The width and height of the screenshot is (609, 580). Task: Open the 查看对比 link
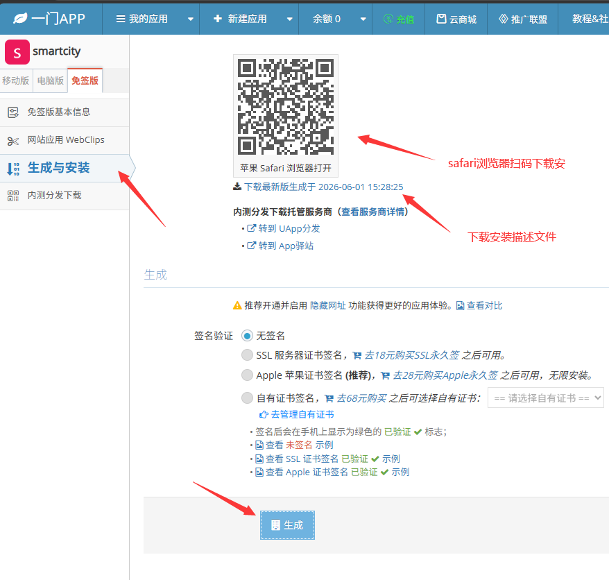click(x=484, y=306)
